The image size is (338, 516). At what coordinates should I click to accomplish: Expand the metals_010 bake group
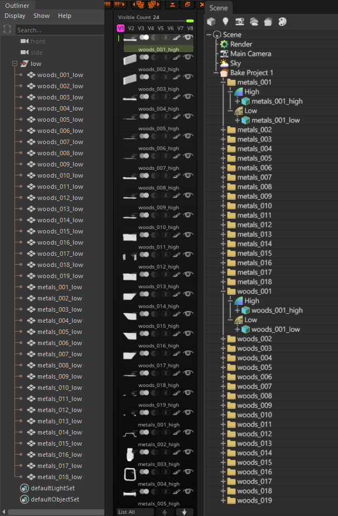pyautogui.click(x=223, y=206)
